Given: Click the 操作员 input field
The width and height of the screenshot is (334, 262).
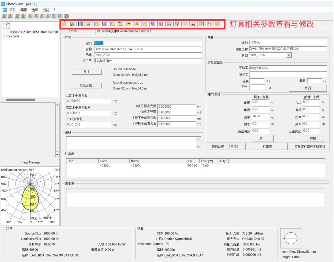Looking at the screenshot, I should (x=288, y=74).
